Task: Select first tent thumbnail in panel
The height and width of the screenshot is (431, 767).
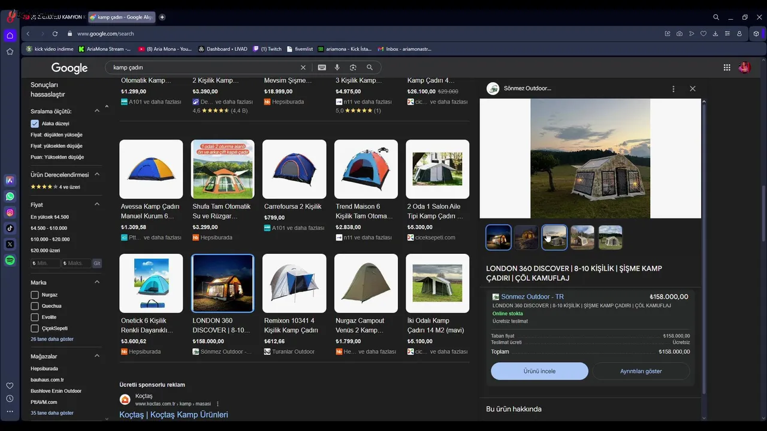Action: [499, 238]
